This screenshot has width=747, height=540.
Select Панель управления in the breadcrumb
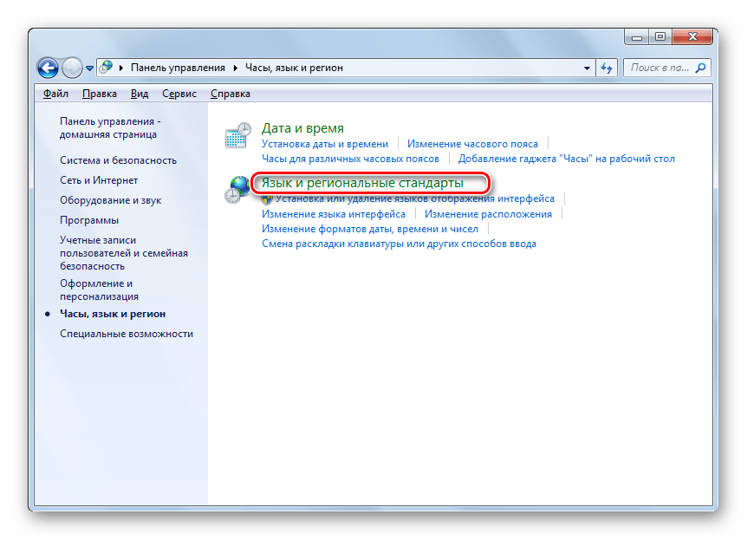(178, 68)
